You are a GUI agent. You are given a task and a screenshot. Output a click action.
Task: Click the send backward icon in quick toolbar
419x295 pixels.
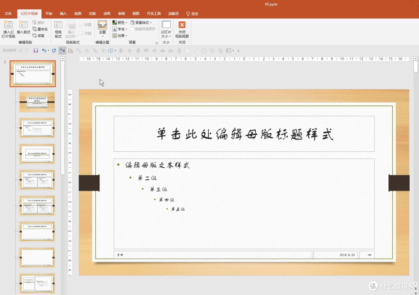point(87,50)
